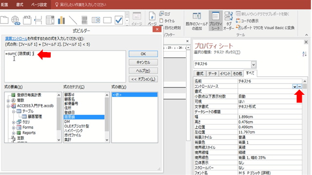Select the List Box control icon
The image size is (312, 175).
coord(96,20)
